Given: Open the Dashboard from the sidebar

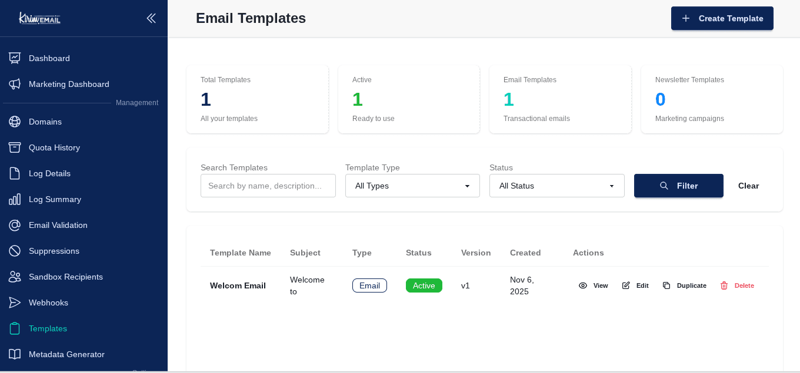Looking at the screenshot, I should tap(49, 58).
